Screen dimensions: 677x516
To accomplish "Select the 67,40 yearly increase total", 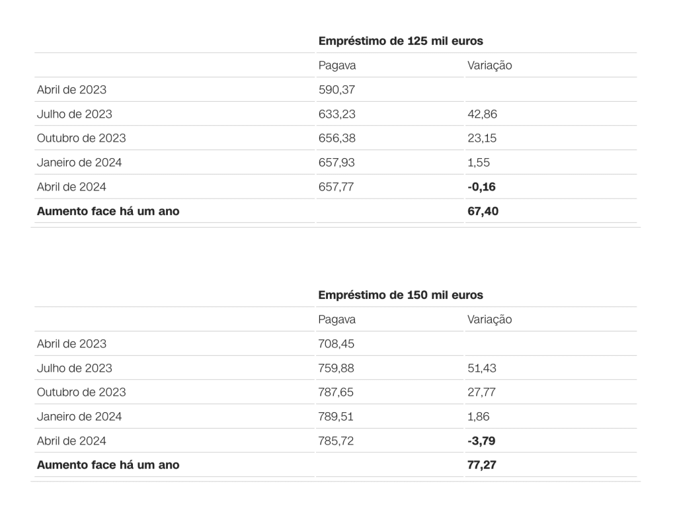I will pyautogui.click(x=482, y=212).
